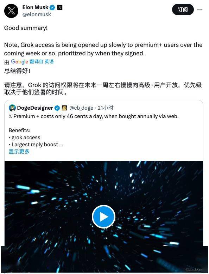Open Elon Musk's X profile avatar
The height and width of the screenshot is (274, 209).
click(x=11, y=11)
